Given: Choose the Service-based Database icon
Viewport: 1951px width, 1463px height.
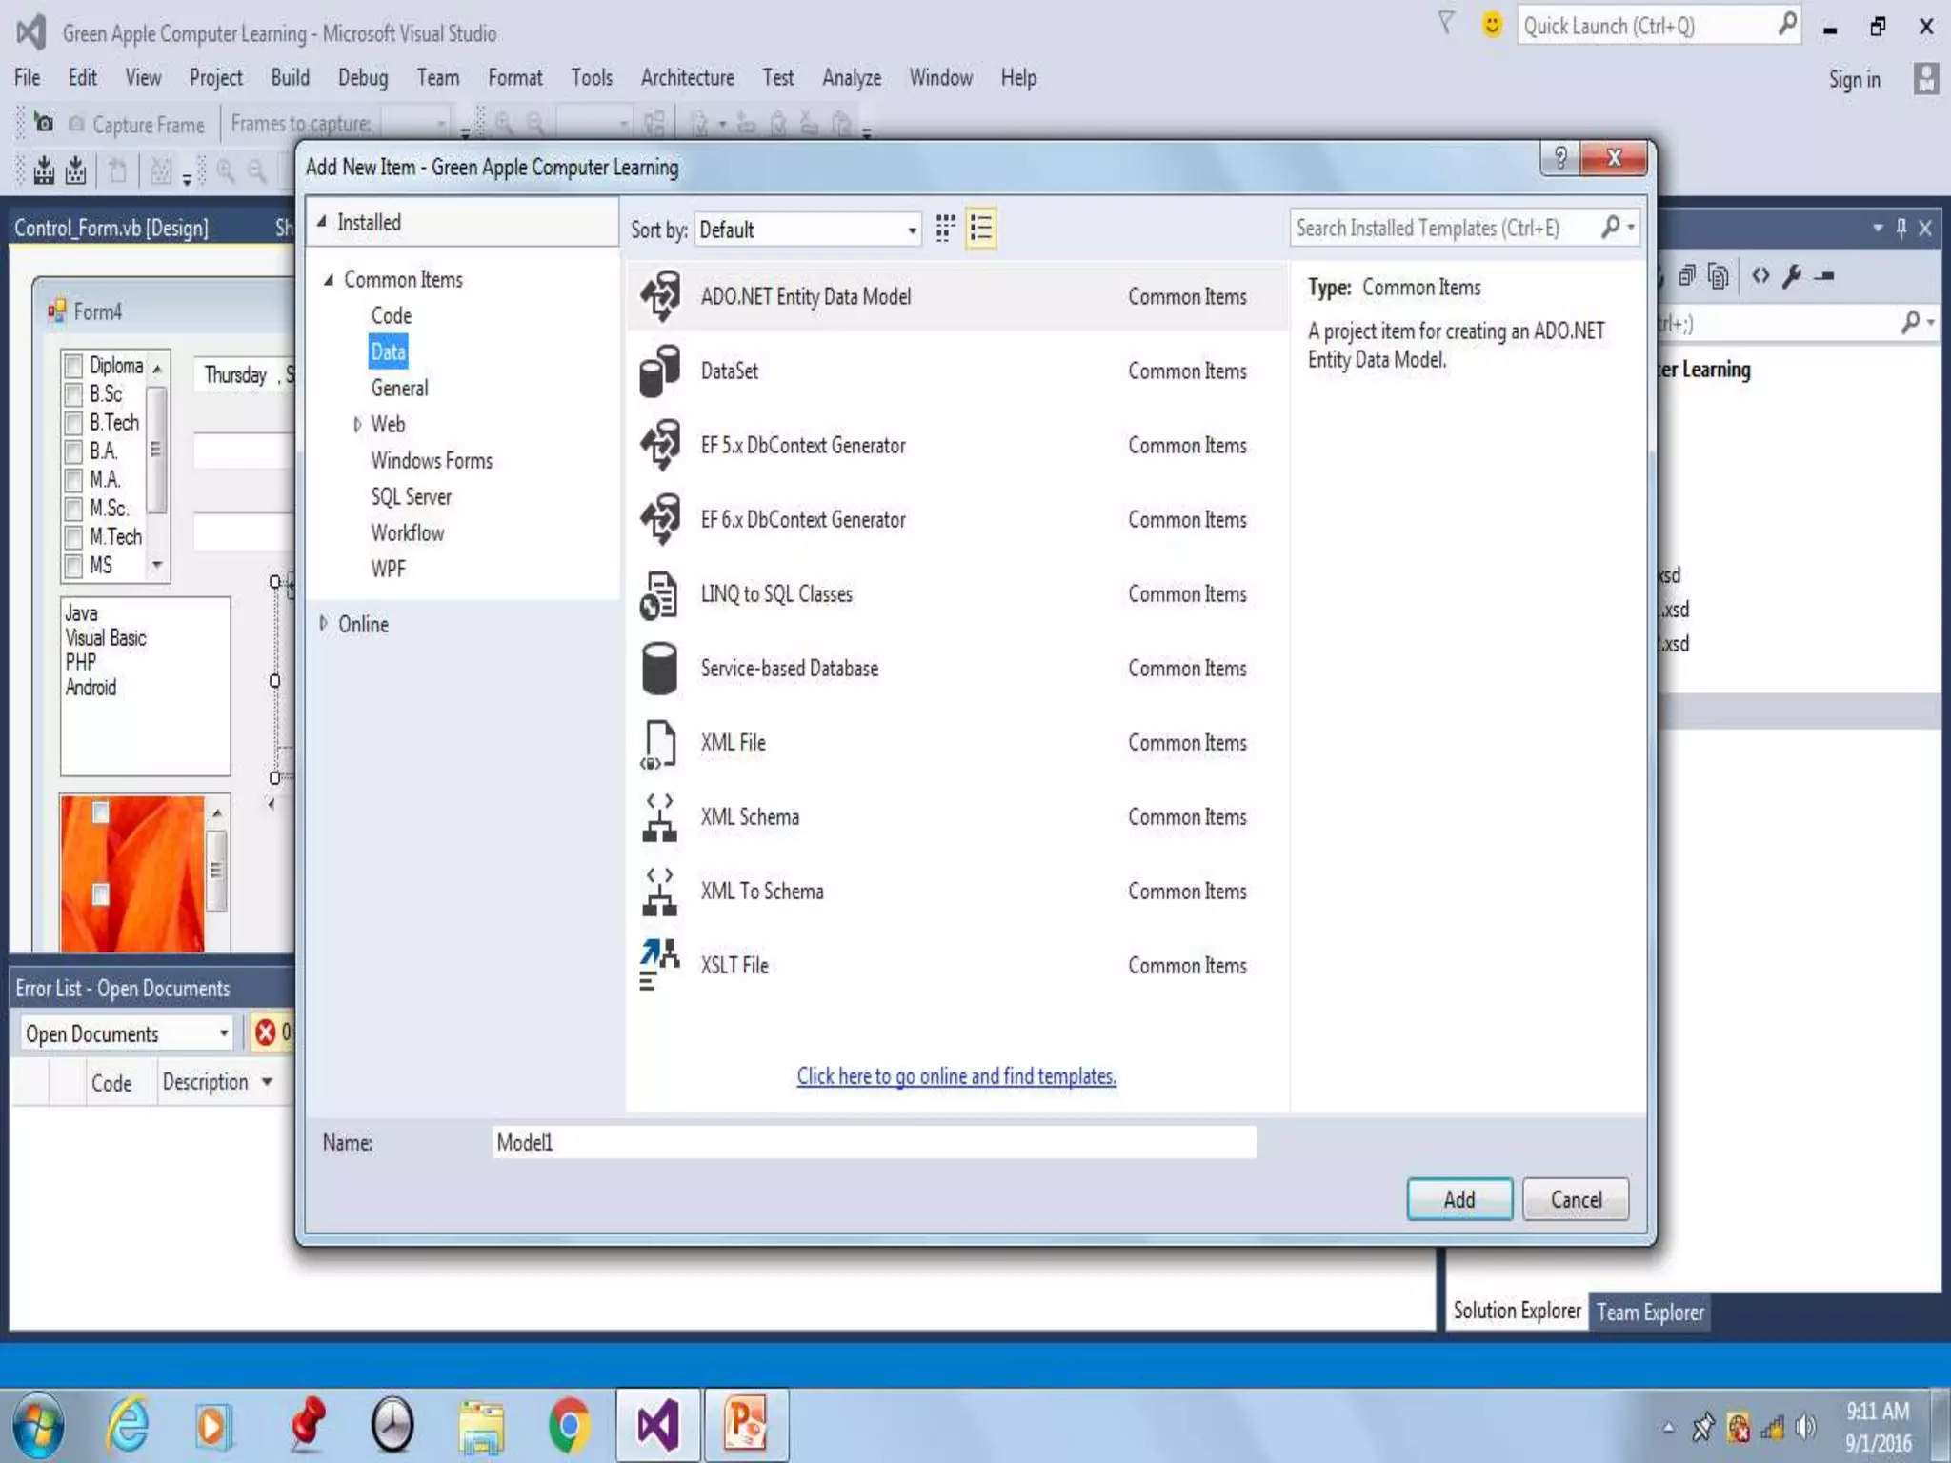Looking at the screenshot, I should pos(659,668).
